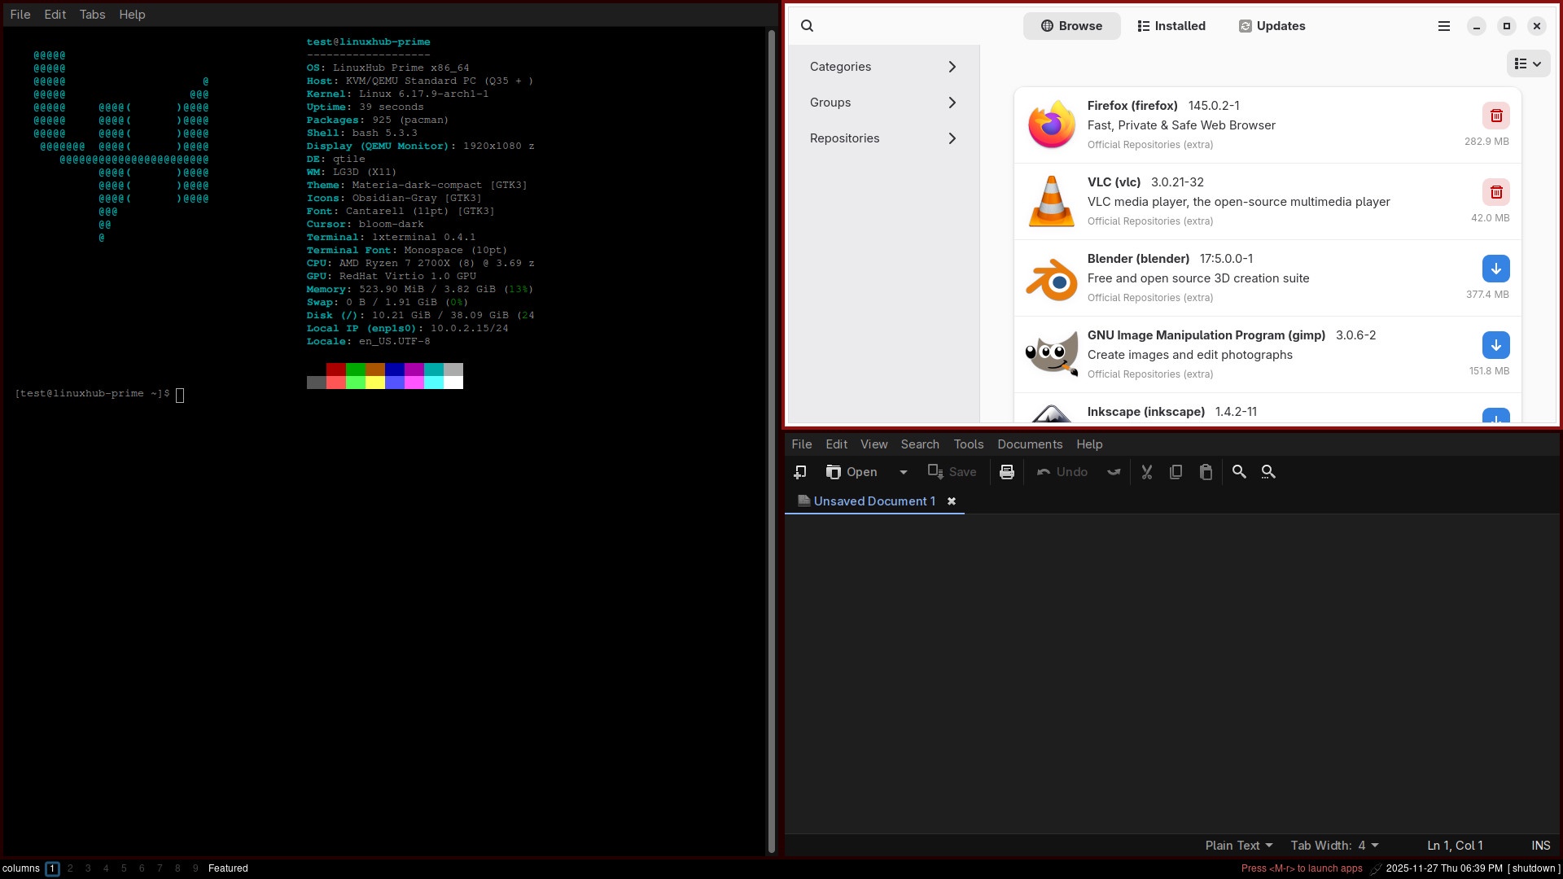Screen dimensions: 1563x879
Task: Open the Plain Text language dropdown
Action: (x=1238, y=846)
